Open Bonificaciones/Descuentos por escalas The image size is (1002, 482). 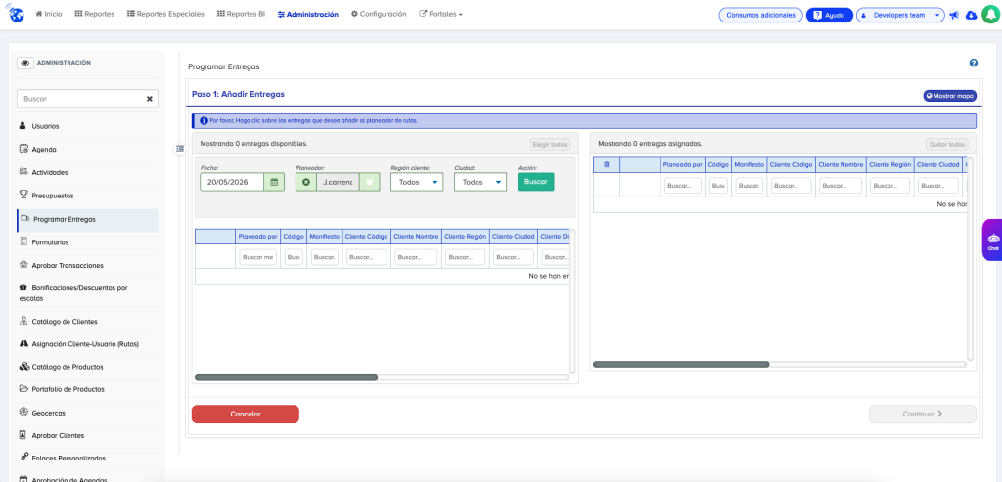pos(87,293)
